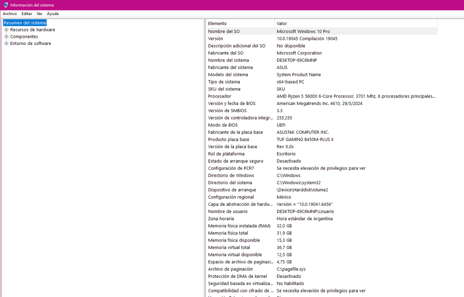Click the Fabricante del sistema label
This screenshot has height=297, width=464.
(230, 67)
